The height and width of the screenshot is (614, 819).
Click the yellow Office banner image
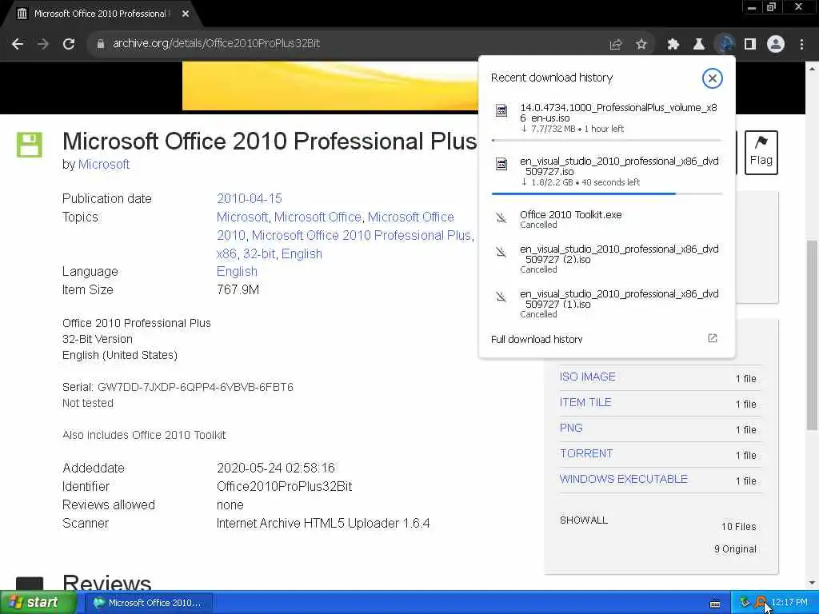[330, 86]
